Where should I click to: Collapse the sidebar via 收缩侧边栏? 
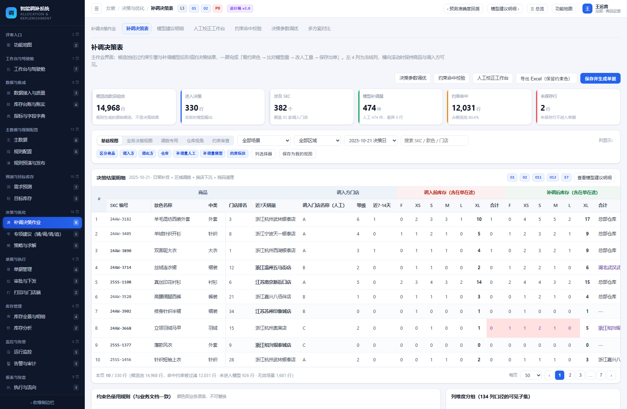[42, 403]
